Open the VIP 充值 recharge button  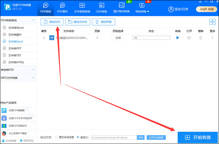coord(206,9)
